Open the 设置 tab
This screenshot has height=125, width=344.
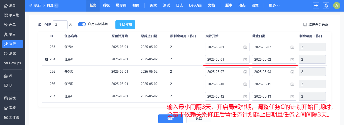[255, 6]
